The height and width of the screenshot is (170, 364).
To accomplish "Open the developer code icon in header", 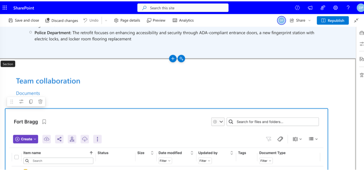I will (x=297, y=8).
